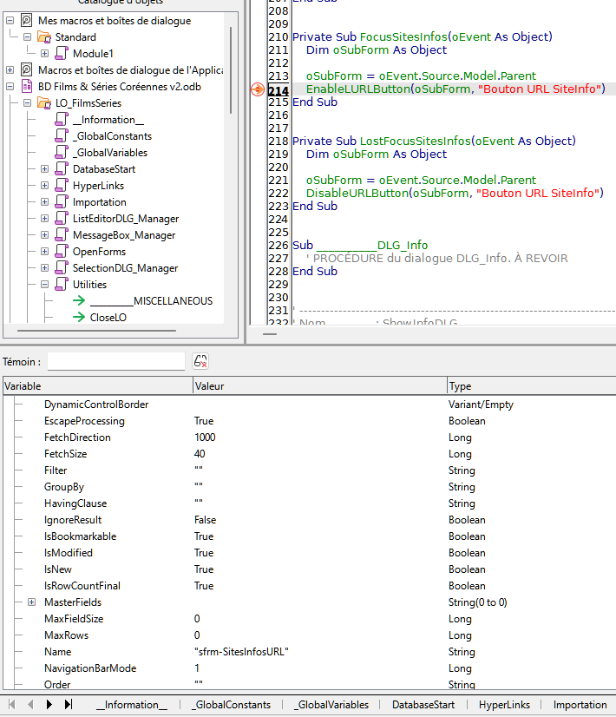This screenshot has height=717, width=616.
Task: Click the Utilities module icon
Action: tap(62, 284)
